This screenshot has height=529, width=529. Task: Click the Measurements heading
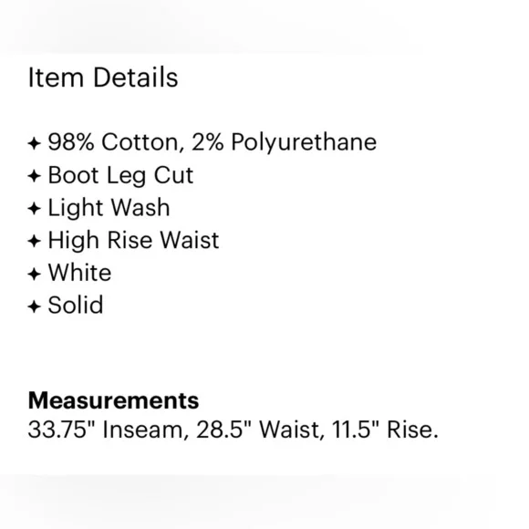pos(113,400)
